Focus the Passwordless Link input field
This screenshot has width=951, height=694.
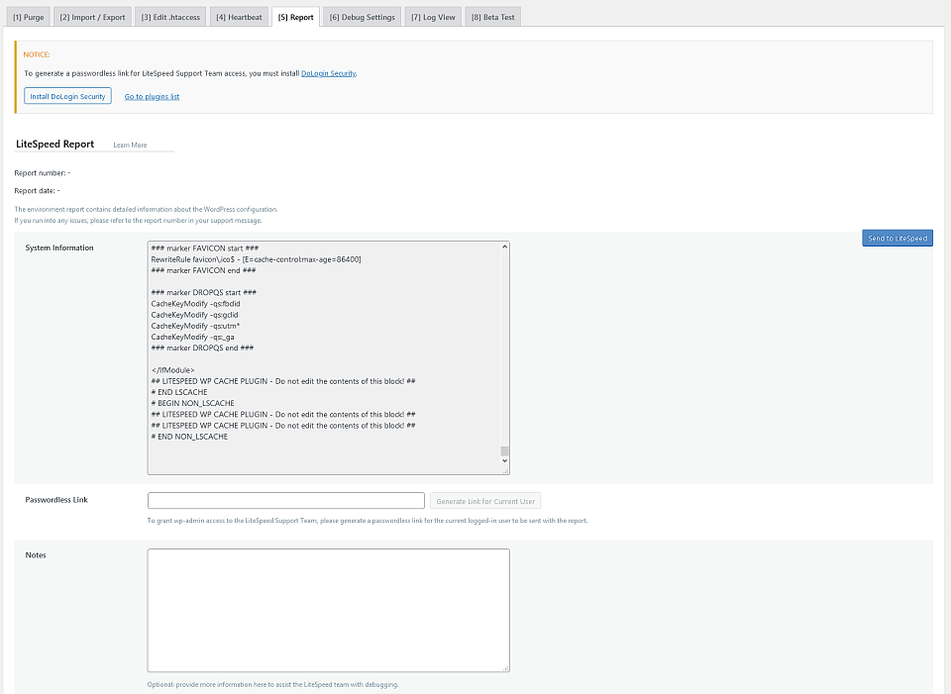click(285, 501)
